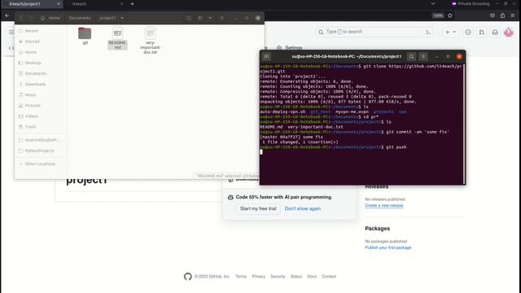This screenshot has height=293, width=521.
Task: Open the Security footer link
Action: pos(278,277)
